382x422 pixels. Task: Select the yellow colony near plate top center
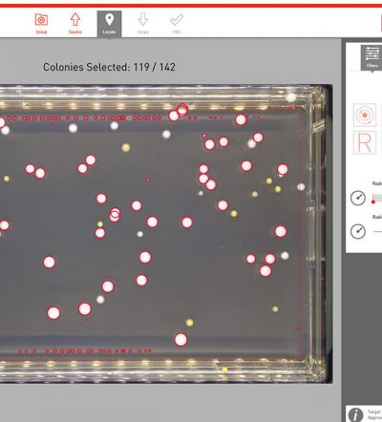click(126, 147)
